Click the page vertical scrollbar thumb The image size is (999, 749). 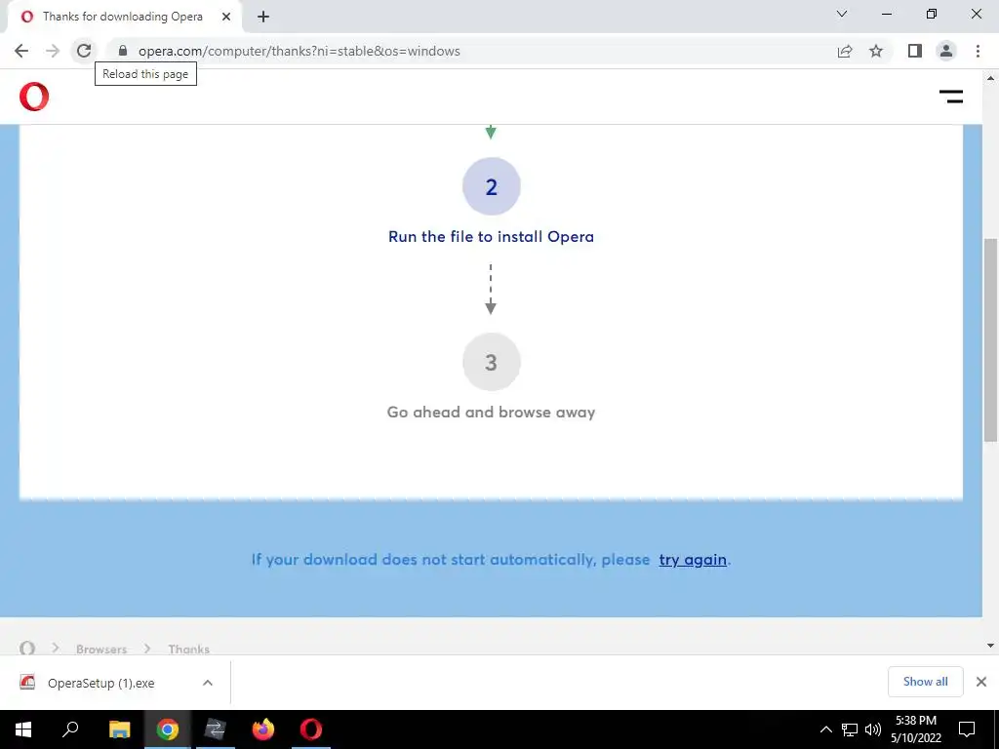click(x=990, y=339)
